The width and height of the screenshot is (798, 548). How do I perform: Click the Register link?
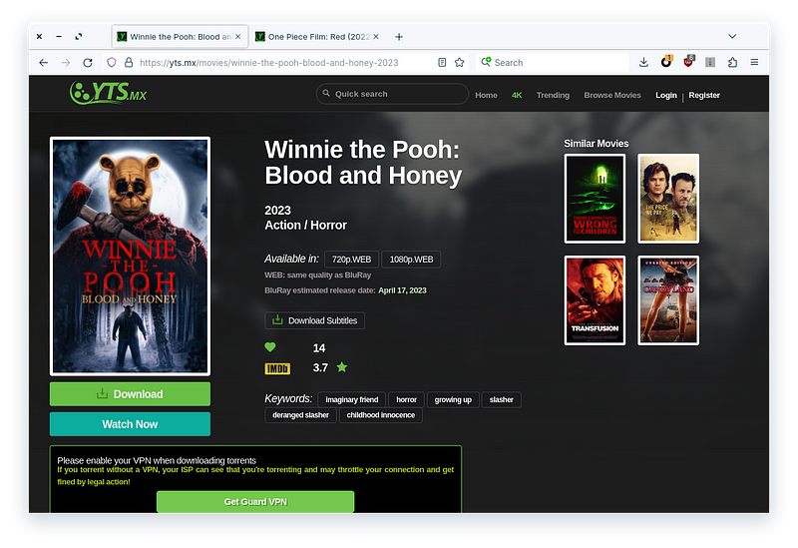[x=704, y=95]
